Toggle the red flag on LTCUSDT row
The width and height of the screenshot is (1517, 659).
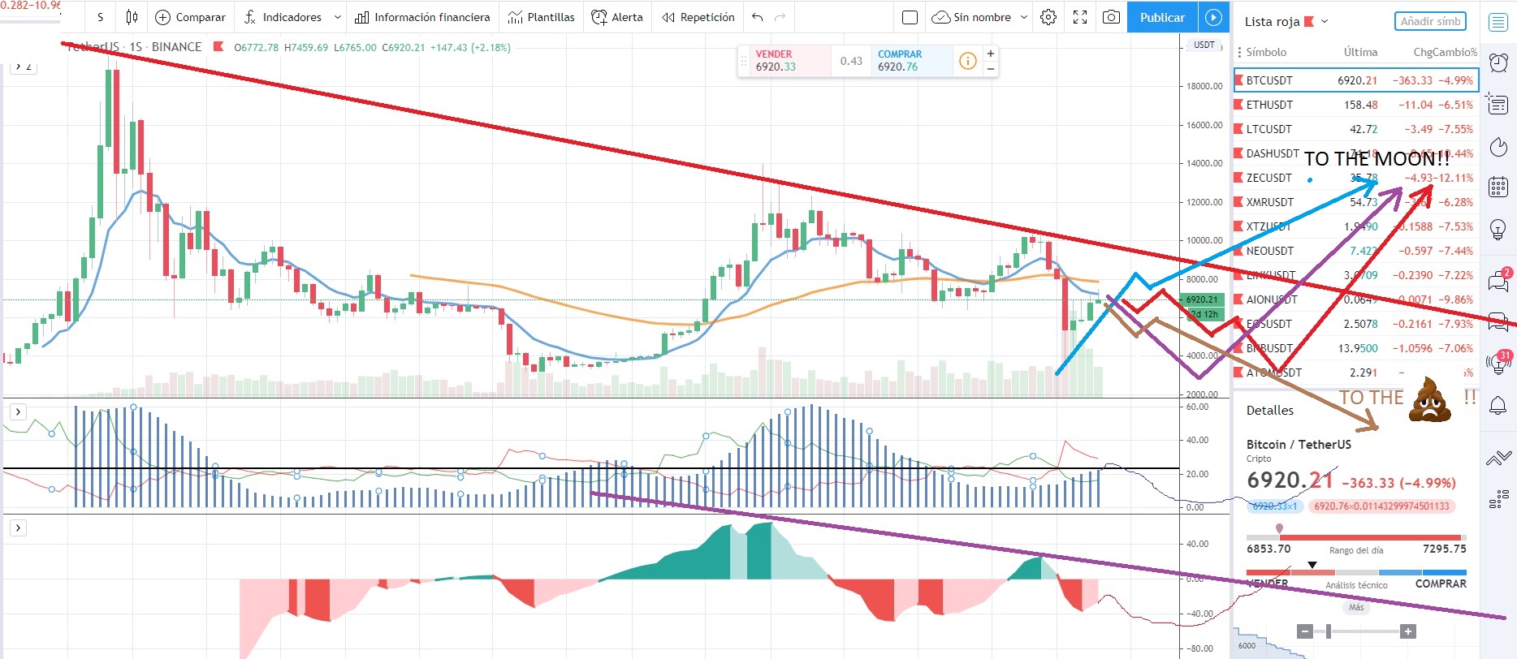[x=1239, y=129]
